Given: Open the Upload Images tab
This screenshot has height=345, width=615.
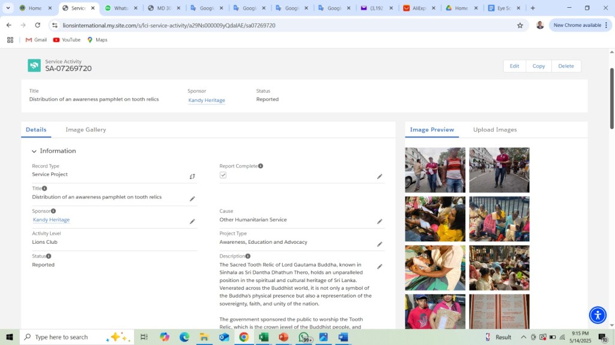Looking at the screenshot, I should [x=495, y=129].
